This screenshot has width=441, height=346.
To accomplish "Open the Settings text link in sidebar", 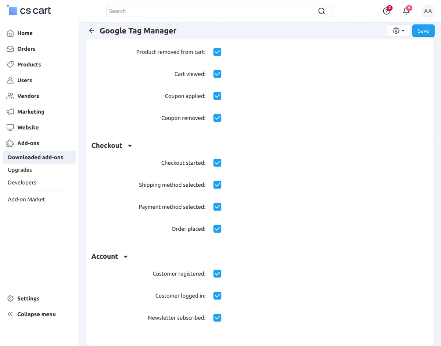I will pyautogui.click(x=28, y=299).
